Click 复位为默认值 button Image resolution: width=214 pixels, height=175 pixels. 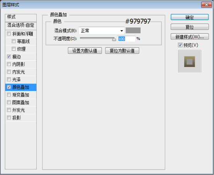tap(122, 51)
